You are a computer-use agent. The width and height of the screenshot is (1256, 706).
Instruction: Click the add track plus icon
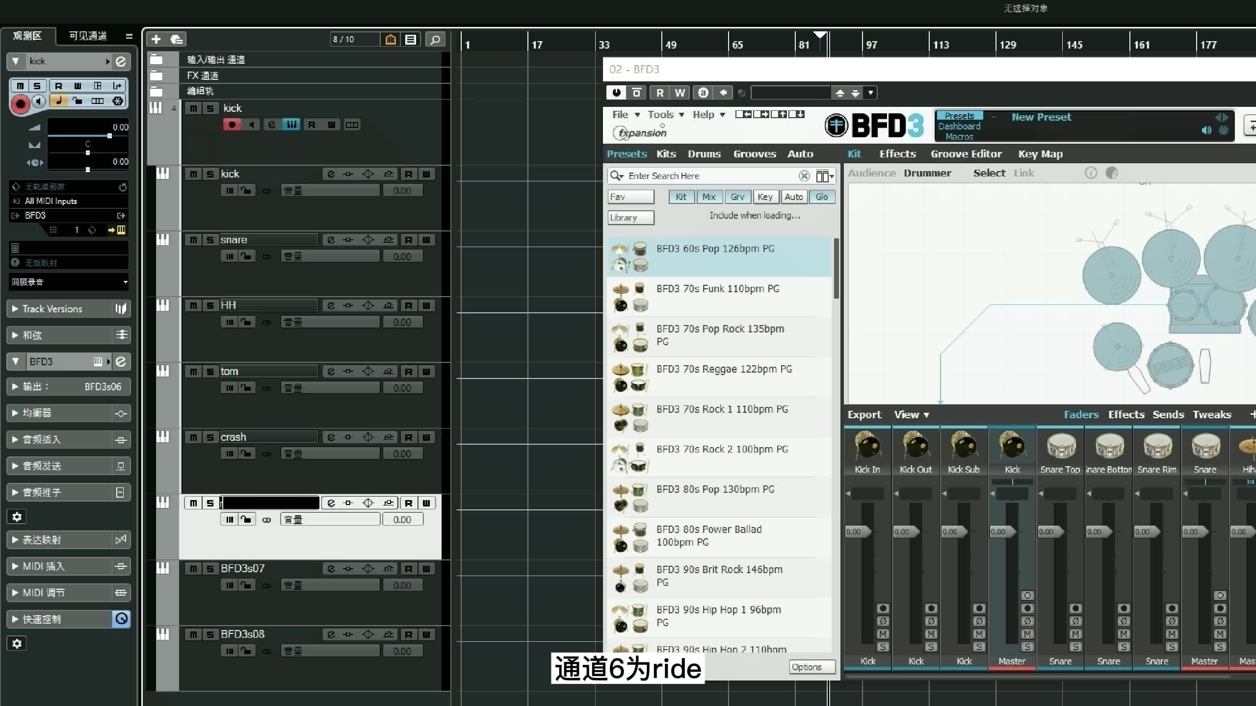(156, 39)
